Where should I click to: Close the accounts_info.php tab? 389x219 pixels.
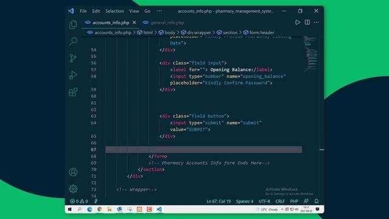pos(134,23)
